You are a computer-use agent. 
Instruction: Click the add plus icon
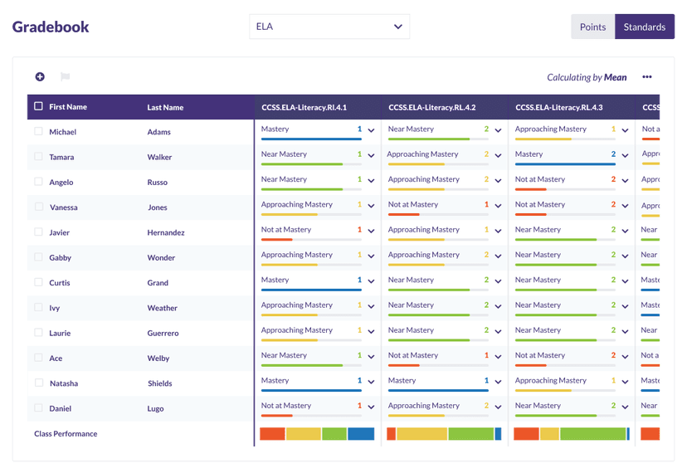[40, 77]
